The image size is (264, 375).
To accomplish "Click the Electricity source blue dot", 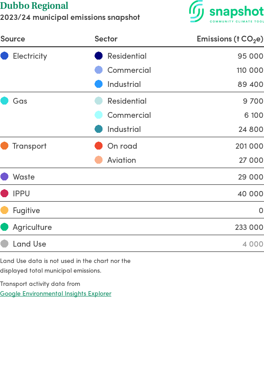I will pyautogui.click(x=4, y=56).
